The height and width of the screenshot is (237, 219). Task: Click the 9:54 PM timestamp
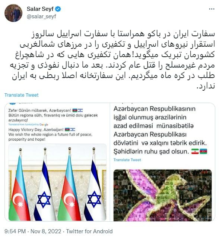click(x=15, y=231)
